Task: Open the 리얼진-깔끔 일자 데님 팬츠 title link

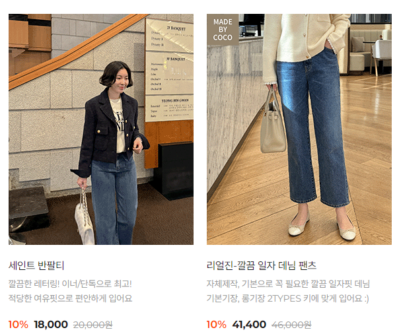Action: point(262,265)
